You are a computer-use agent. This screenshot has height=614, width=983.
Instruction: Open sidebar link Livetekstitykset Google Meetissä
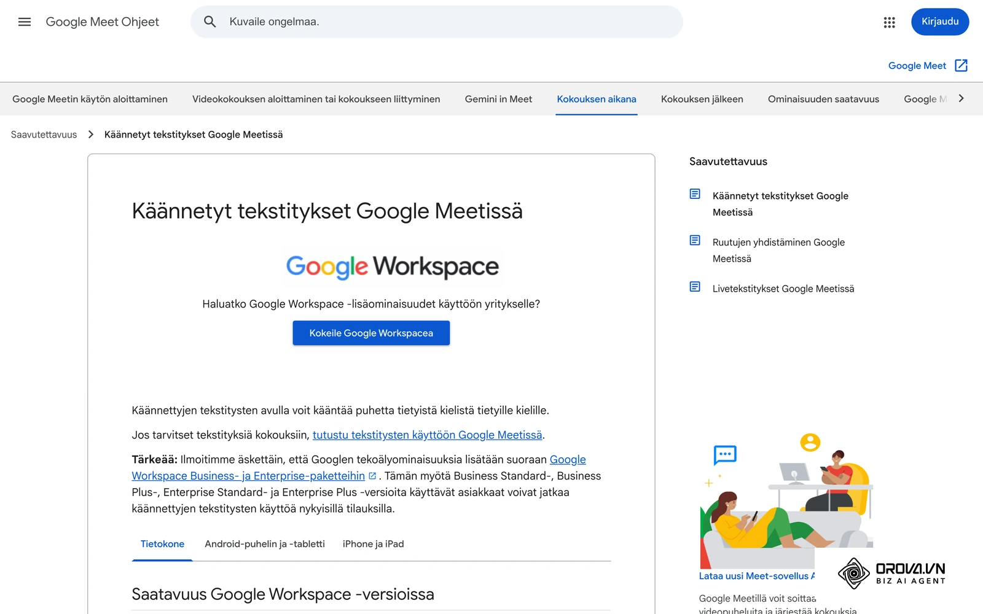[783, 289]
